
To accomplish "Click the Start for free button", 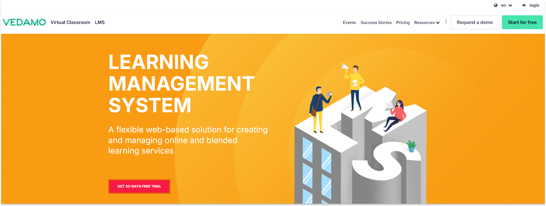I will 522,22.
